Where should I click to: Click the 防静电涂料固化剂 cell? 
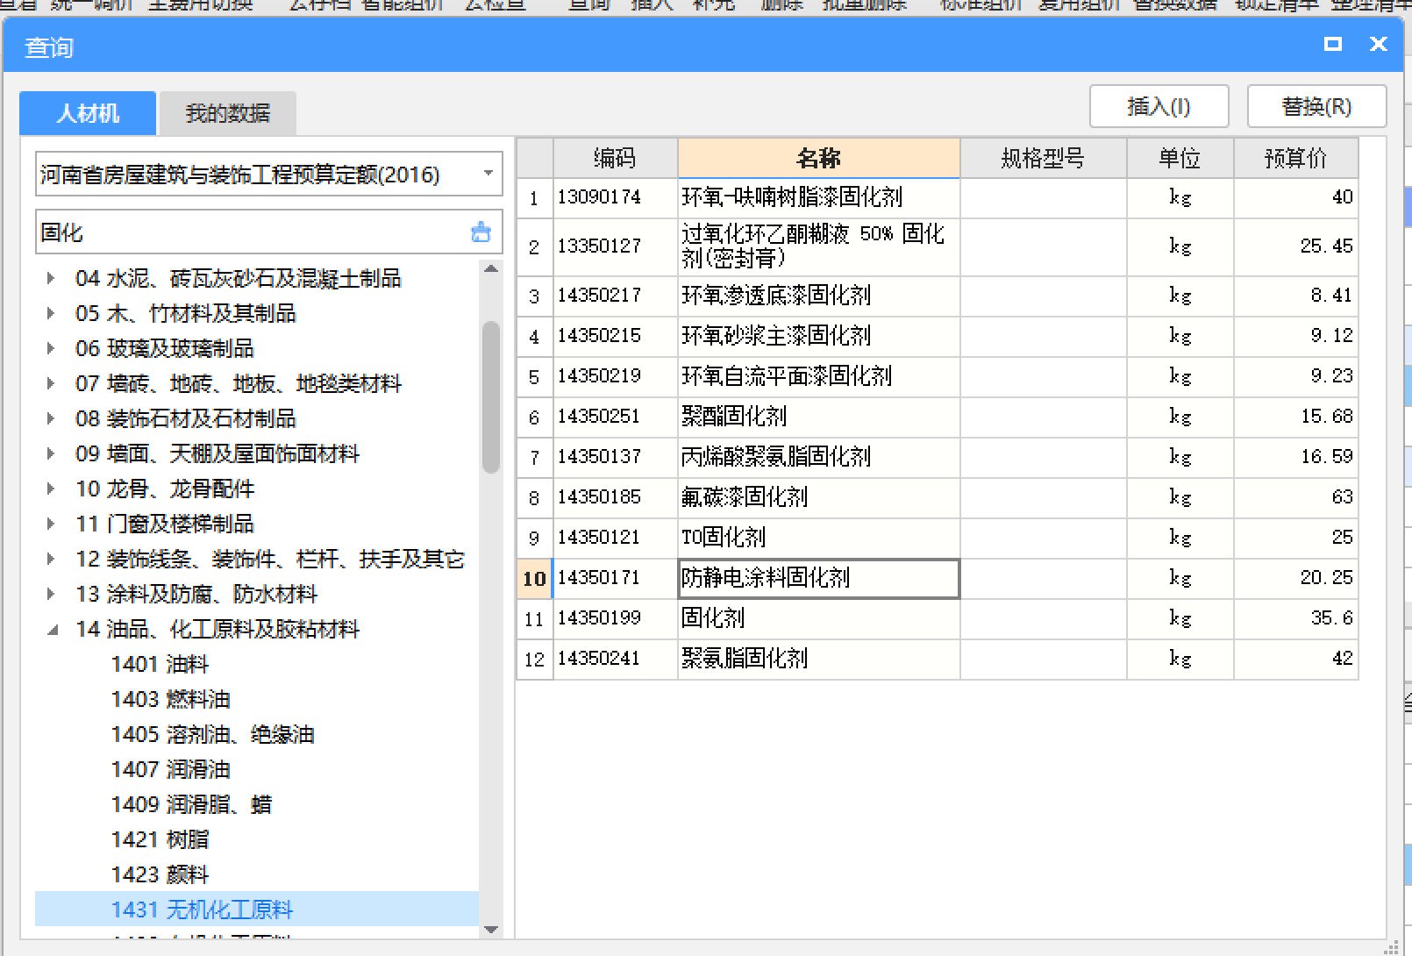tap(818, 578)
